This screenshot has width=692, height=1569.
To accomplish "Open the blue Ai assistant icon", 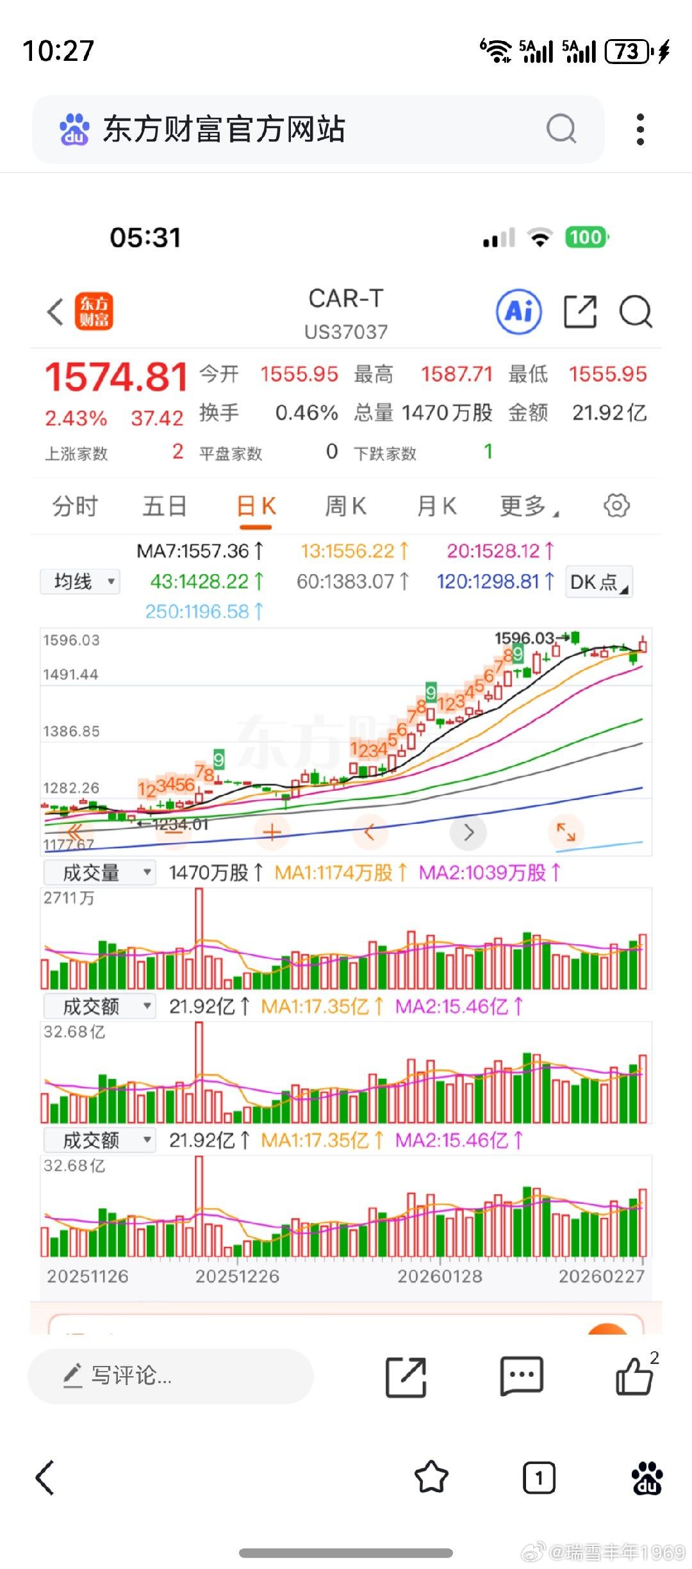I will coord(519,312).
